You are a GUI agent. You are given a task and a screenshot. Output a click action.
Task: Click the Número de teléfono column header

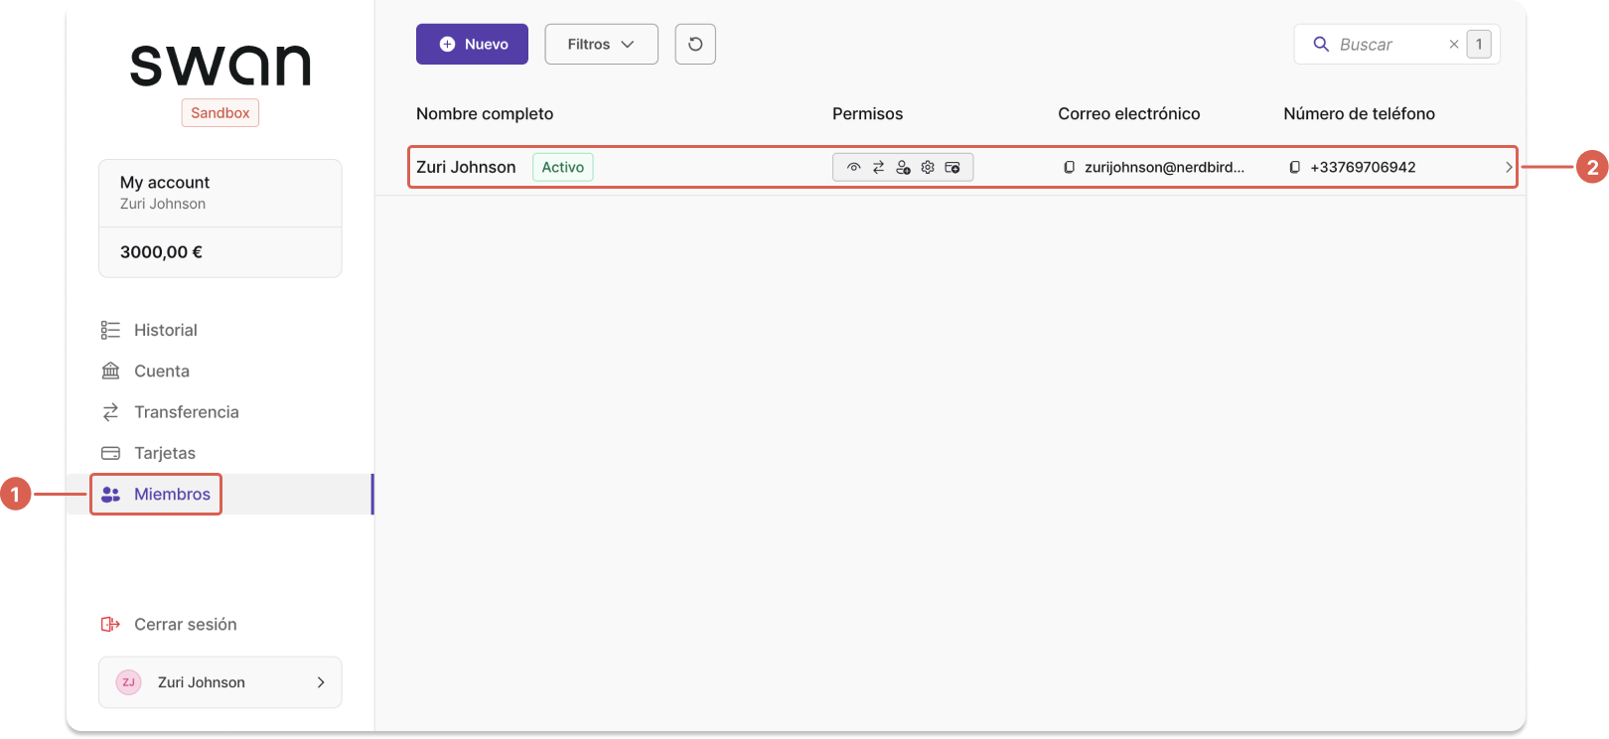[1359, 113]
